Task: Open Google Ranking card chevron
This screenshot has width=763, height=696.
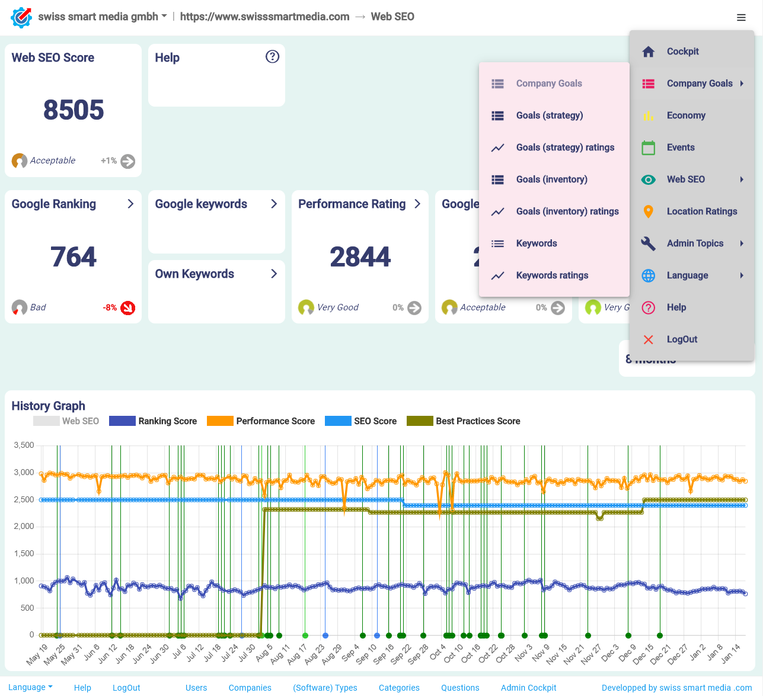Action: [130, 204]
